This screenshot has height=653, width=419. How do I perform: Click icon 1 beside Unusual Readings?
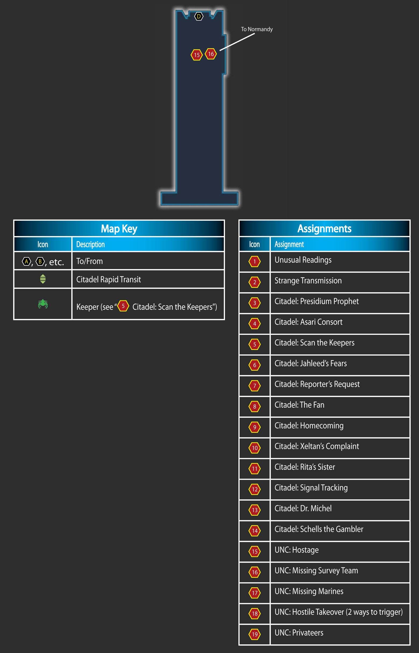point(254,261)
